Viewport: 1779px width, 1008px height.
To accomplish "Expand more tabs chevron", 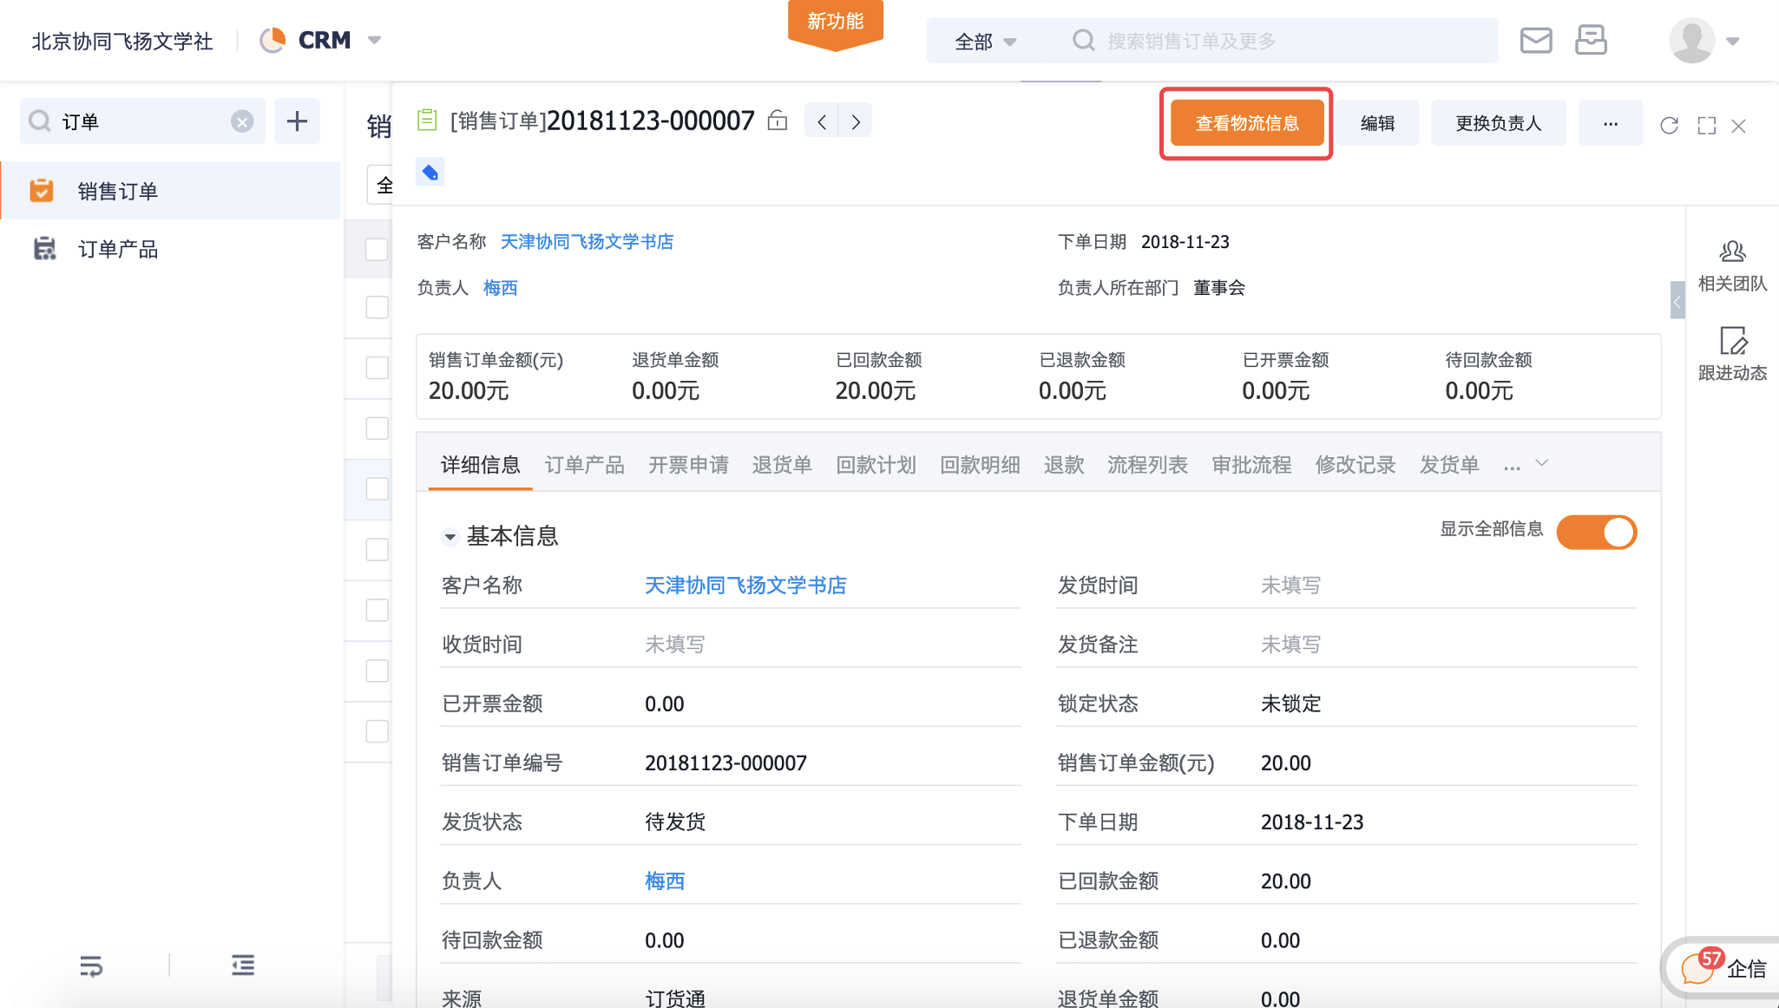I will (1541, 463).
